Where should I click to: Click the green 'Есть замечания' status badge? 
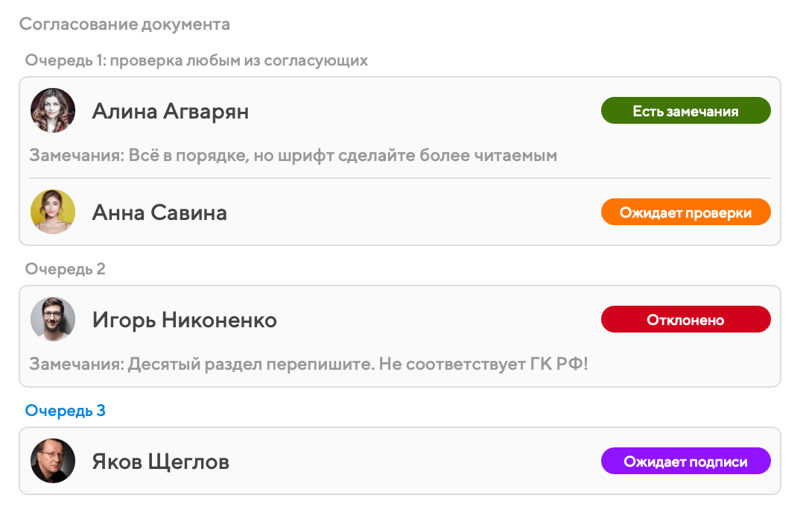(685, 111)
